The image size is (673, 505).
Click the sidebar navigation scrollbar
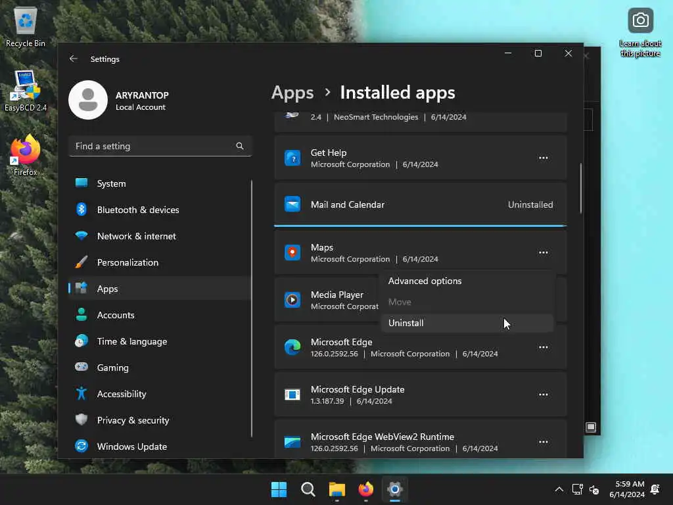pyautogui.click(x=252, y=308)
